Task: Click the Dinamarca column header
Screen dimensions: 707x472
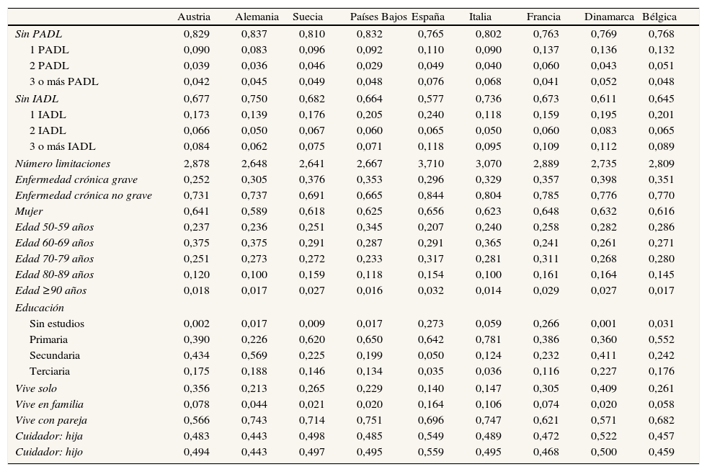Action: coord(609,17)
